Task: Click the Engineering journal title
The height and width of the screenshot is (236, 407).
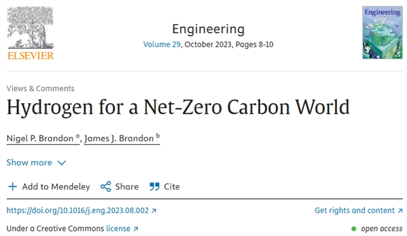Action: pyautogui.click(x=208, y=29)
